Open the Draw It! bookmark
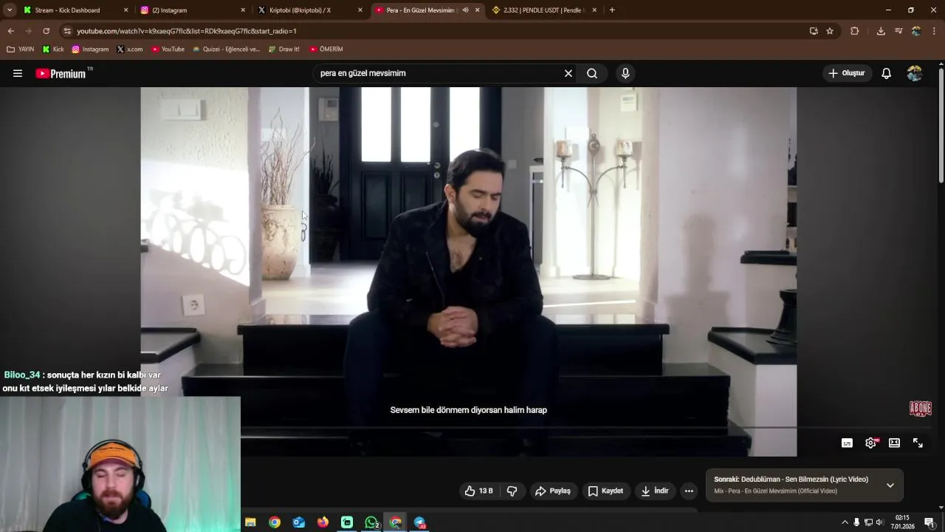This screenshot has width=945, height=532. [x=284, y=50]
